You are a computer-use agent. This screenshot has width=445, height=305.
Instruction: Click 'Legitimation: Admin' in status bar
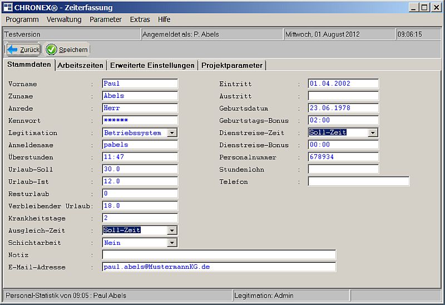click(264, 296)
